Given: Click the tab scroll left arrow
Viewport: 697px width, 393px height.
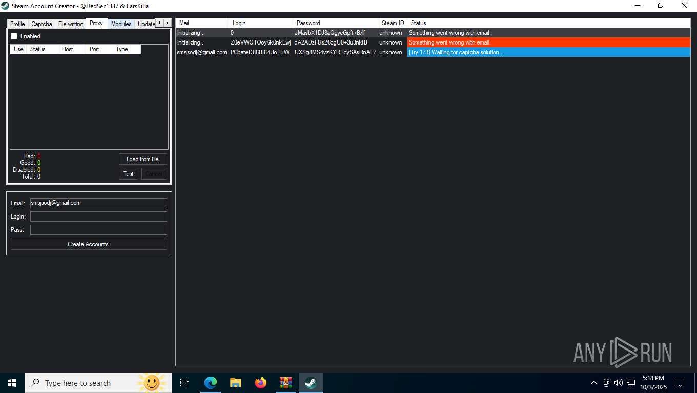Looking at the screenshot, I should click(x=159, y=23).
